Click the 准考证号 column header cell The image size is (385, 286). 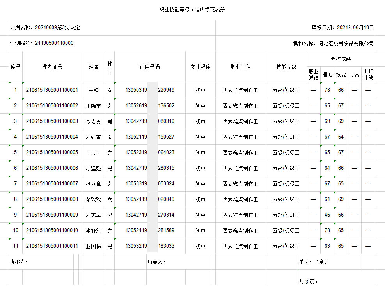pos(52,67)
